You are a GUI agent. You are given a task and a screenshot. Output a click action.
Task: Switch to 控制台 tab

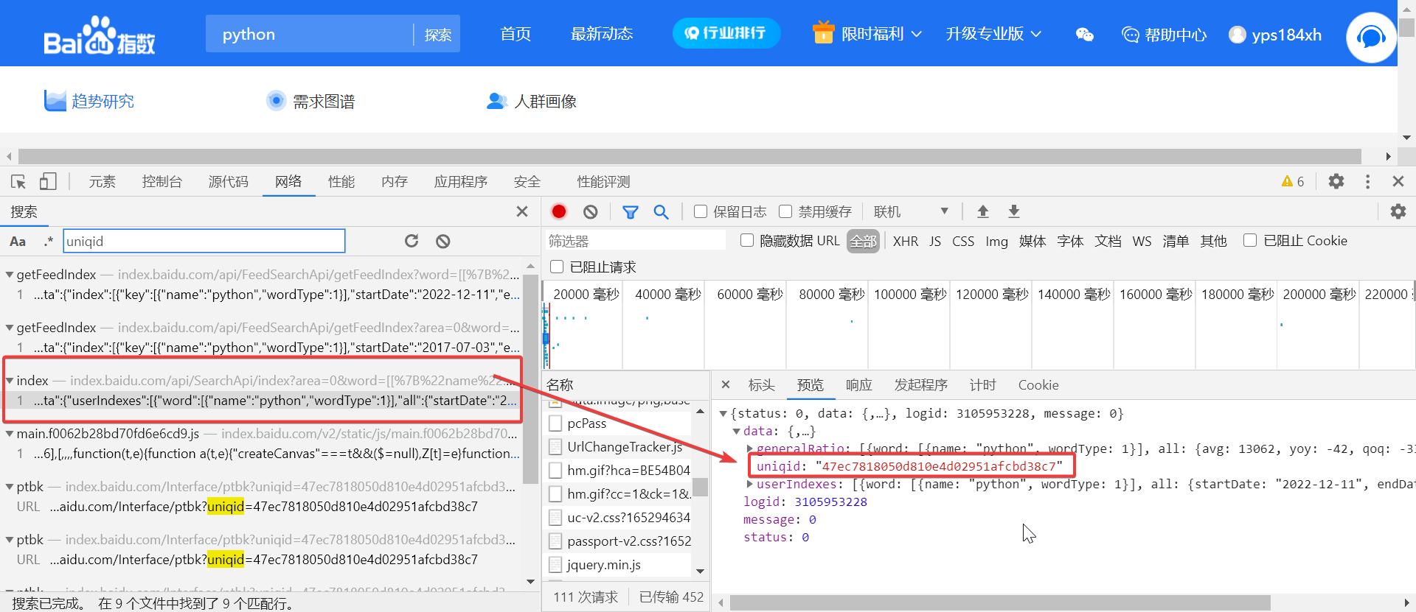[162, 181]
